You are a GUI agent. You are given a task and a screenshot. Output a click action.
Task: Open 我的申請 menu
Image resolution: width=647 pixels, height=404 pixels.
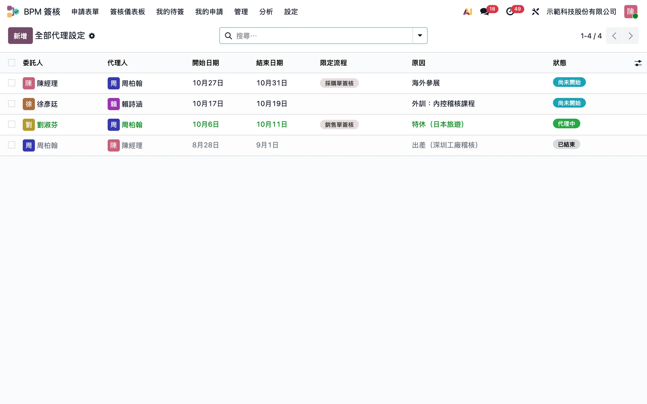tap(209, 12)
